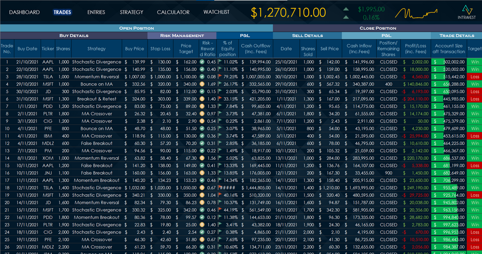Screen dimensions: 482x254
Task: Click the Price Target column header
Action: point(186,48)
